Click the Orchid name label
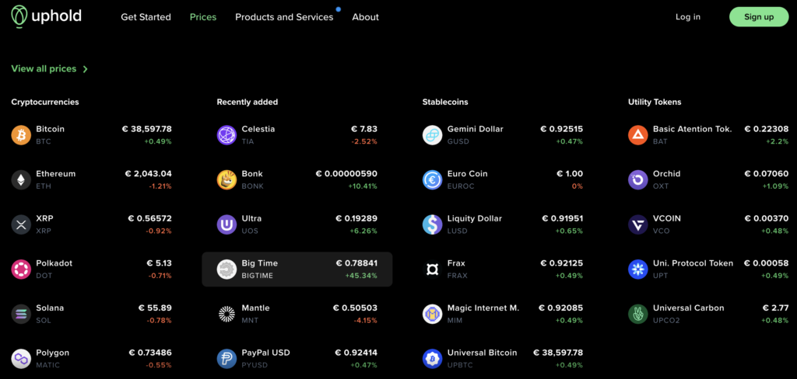 666,173
